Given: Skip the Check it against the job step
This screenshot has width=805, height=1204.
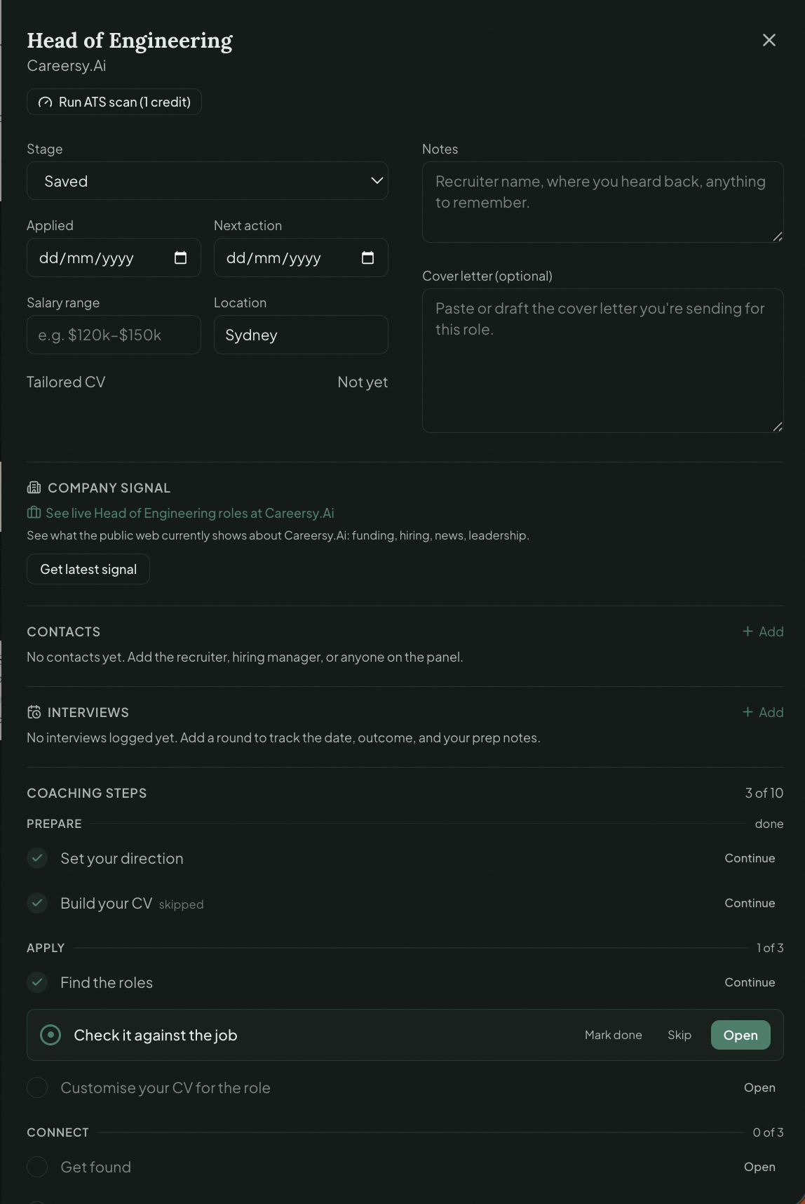Looking at the screenshot, I should click(x=679, y=1035).
